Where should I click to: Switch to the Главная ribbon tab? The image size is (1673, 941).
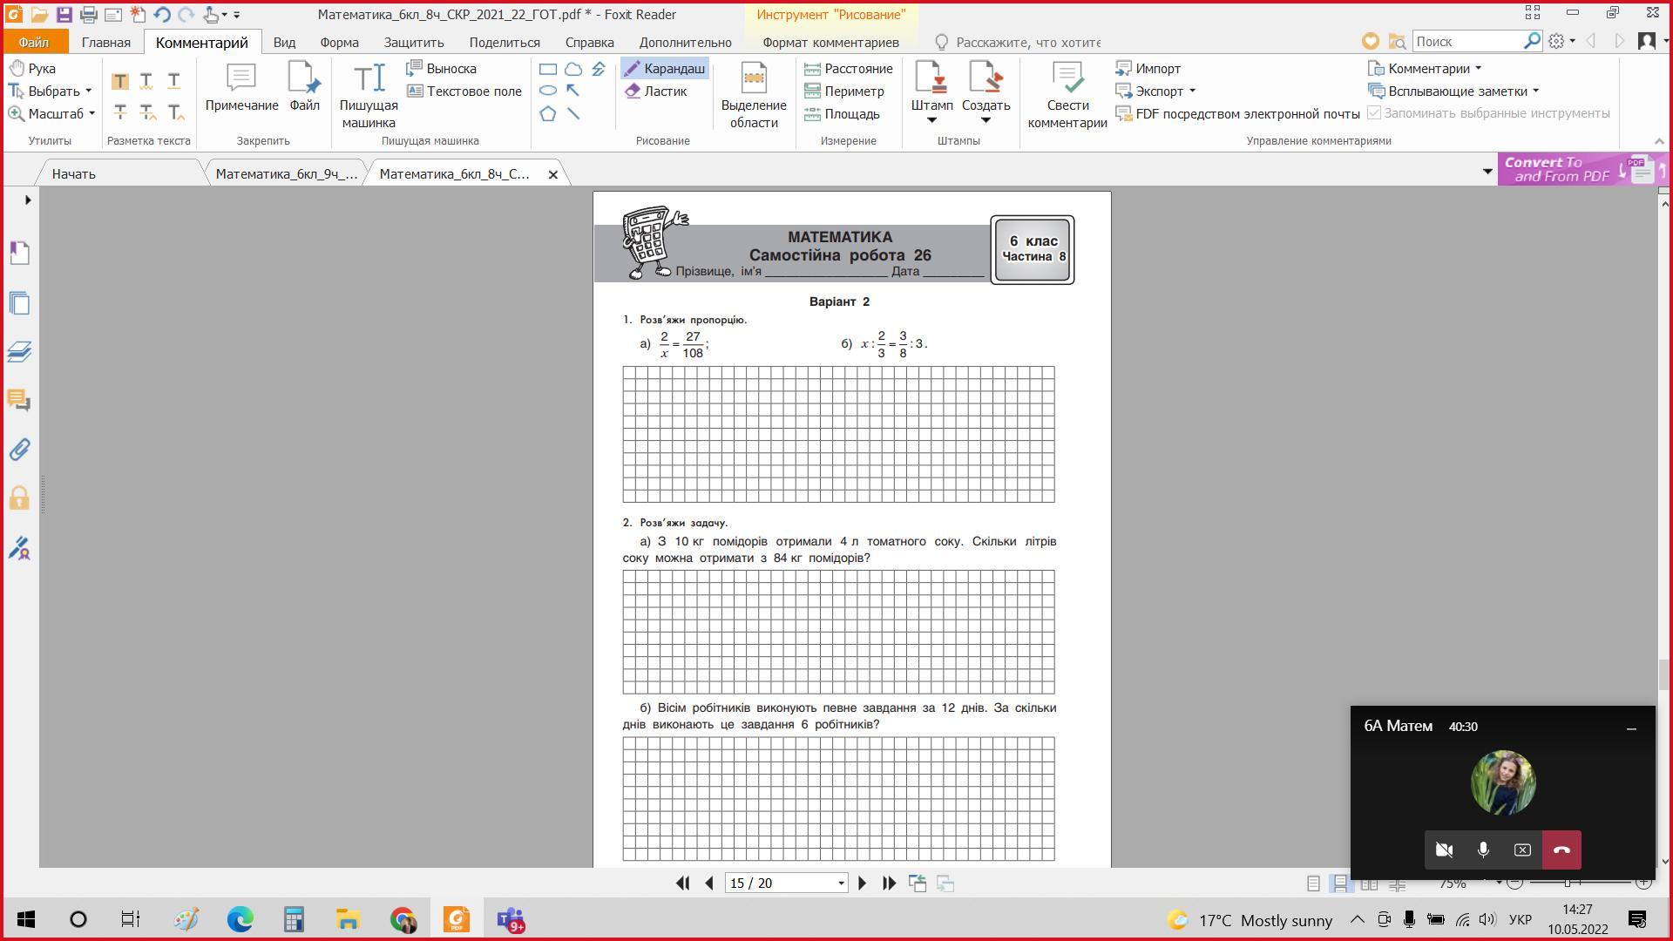(x=105, y=42)
